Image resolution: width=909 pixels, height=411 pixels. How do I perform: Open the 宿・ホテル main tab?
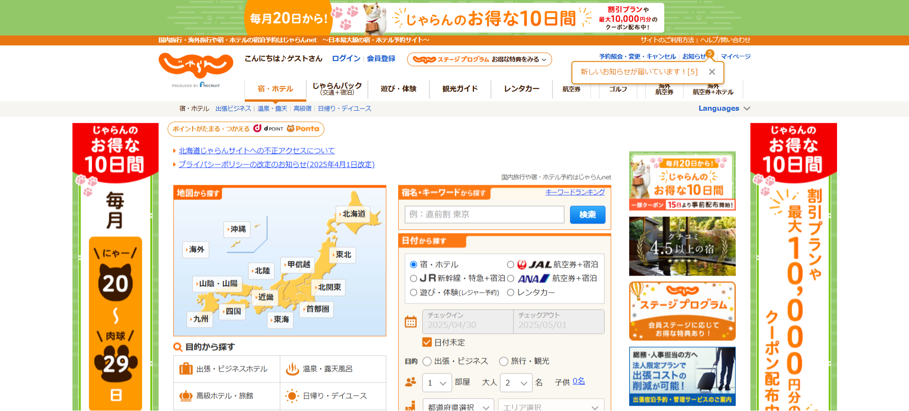(x=276, y=89)
